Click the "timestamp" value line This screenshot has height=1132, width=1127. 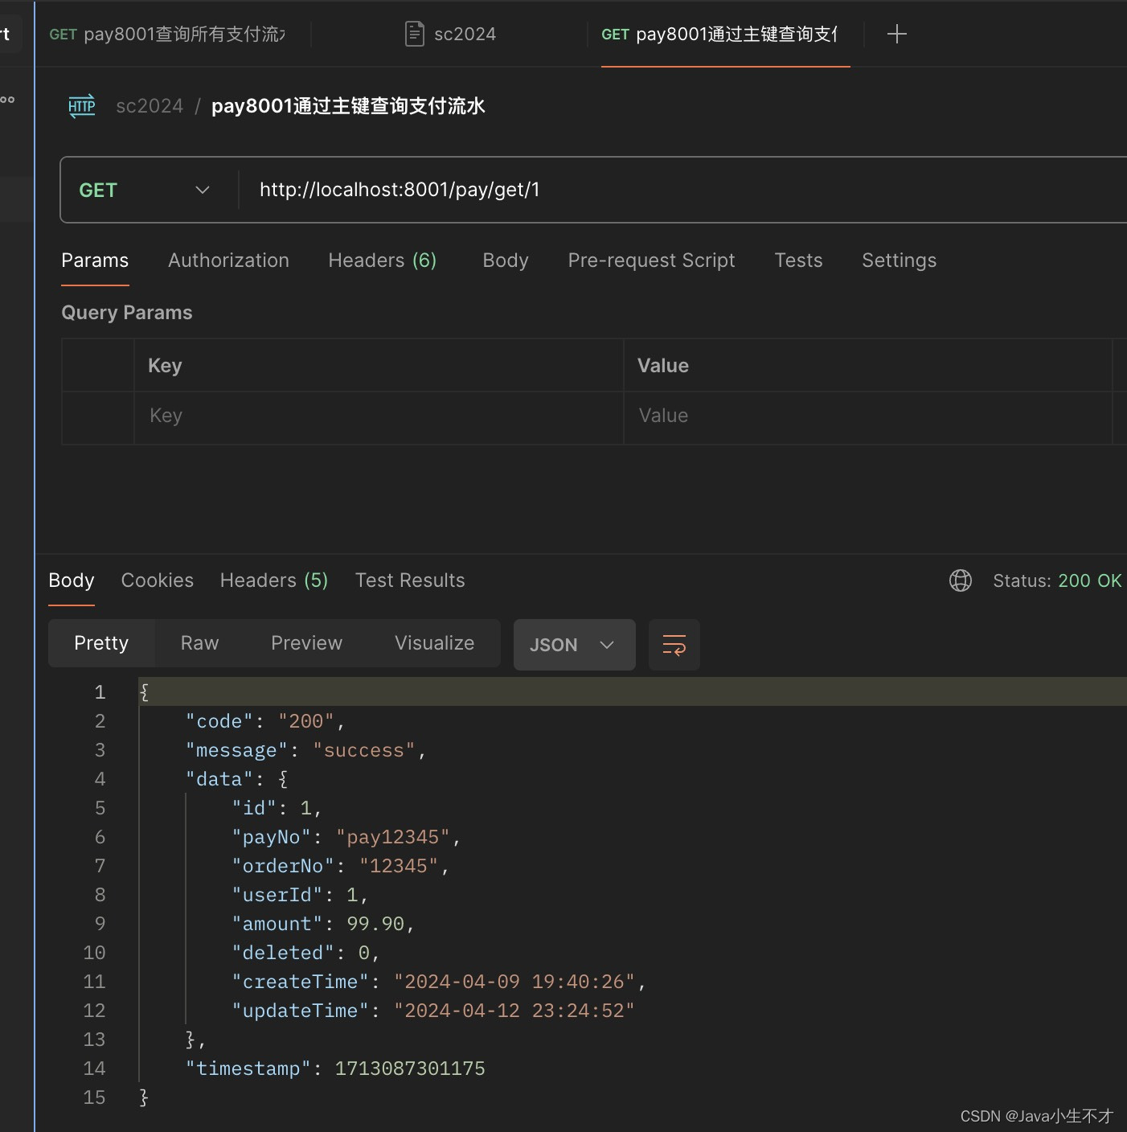click(335, 1068)
